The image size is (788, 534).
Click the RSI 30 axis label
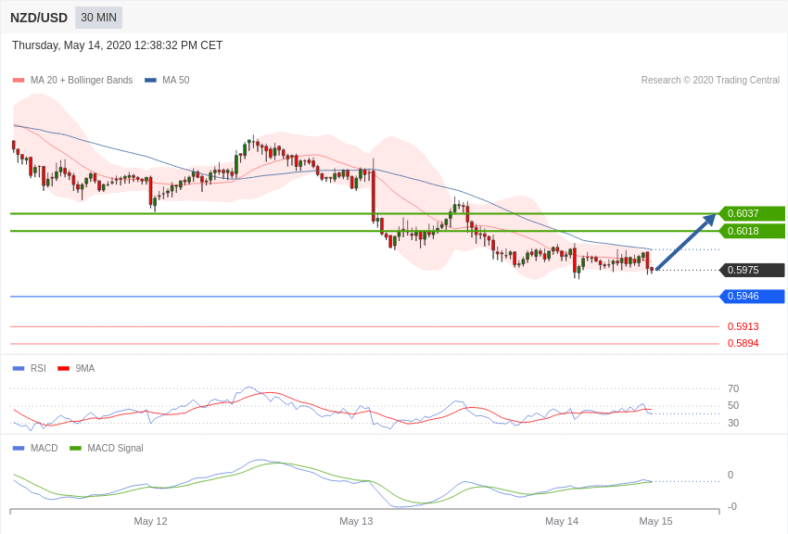733,423
